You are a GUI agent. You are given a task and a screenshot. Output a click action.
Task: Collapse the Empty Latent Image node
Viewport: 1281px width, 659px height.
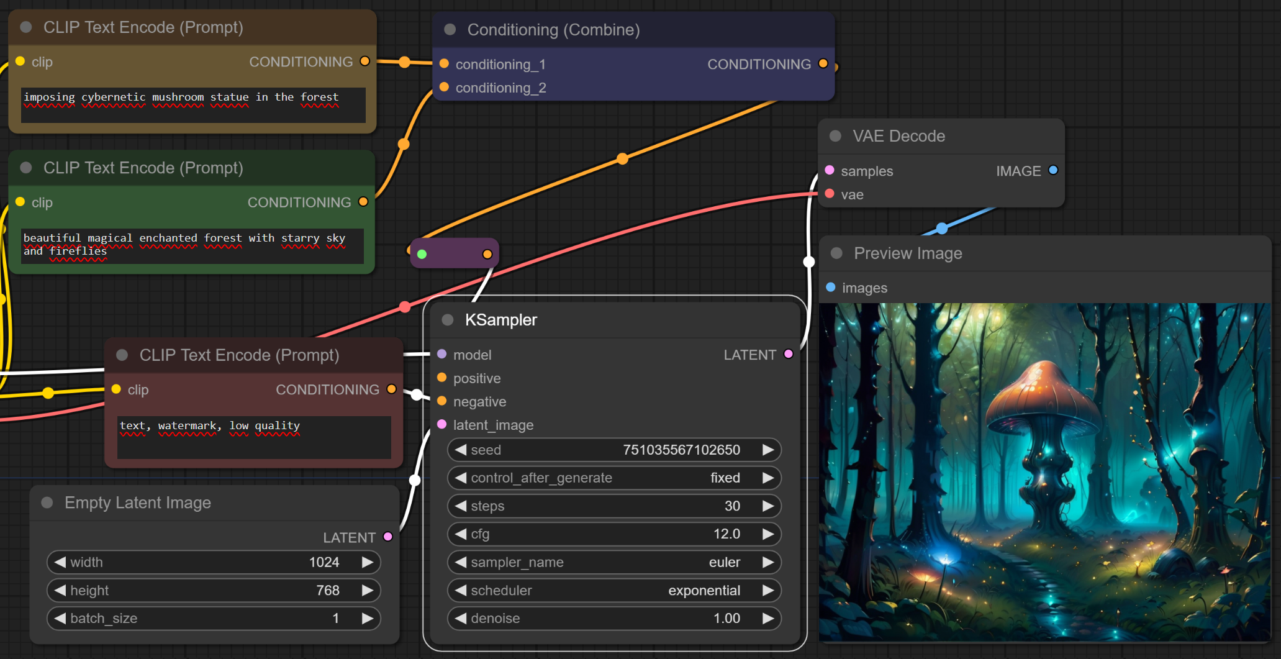coord(47,502)
